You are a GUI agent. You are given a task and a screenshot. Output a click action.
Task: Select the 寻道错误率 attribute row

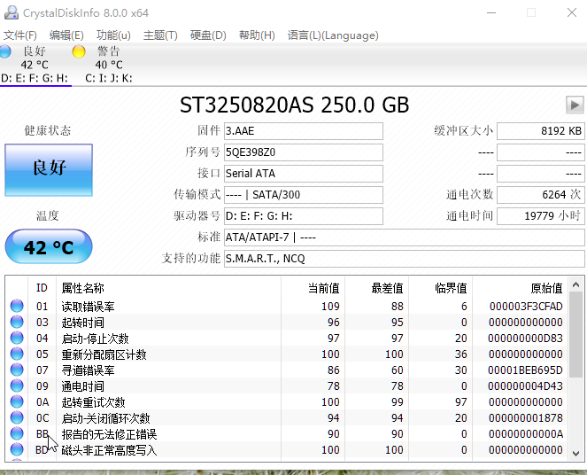point(286,370)
